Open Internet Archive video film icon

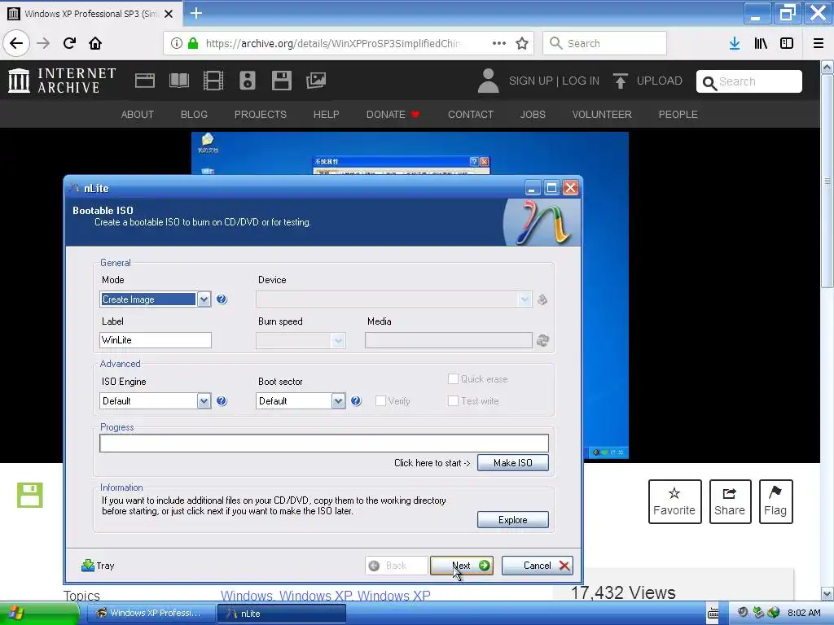213,81
